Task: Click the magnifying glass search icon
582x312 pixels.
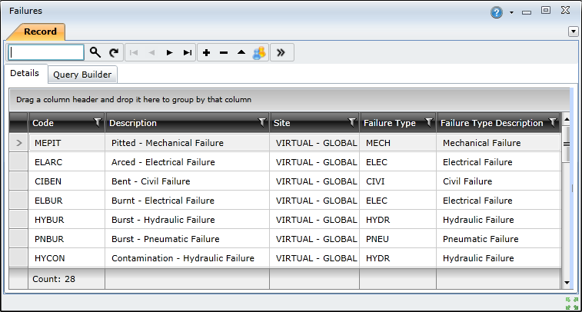Action: (x=95, y=52)
